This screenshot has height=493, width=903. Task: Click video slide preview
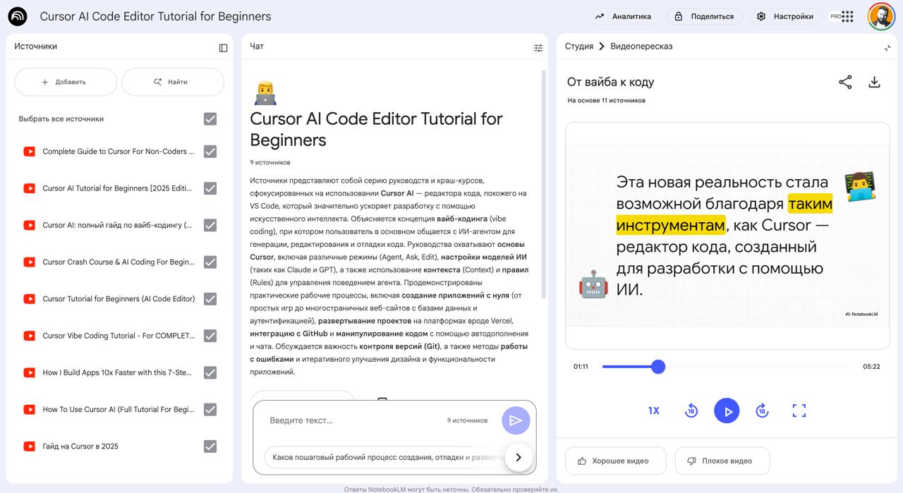(x=727, y=236)
